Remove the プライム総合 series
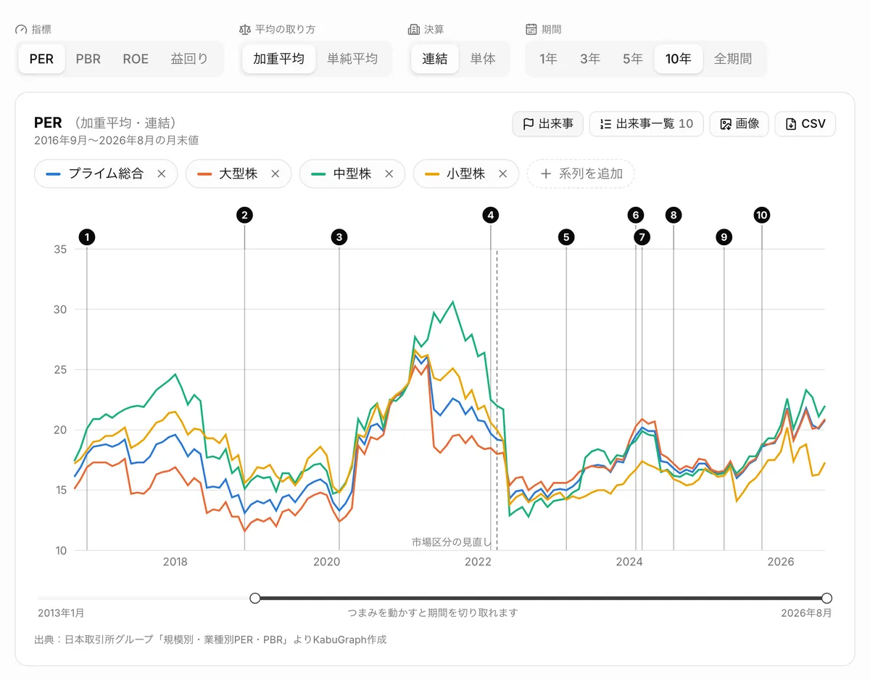870x680 pixels. [x=162, y=174]
